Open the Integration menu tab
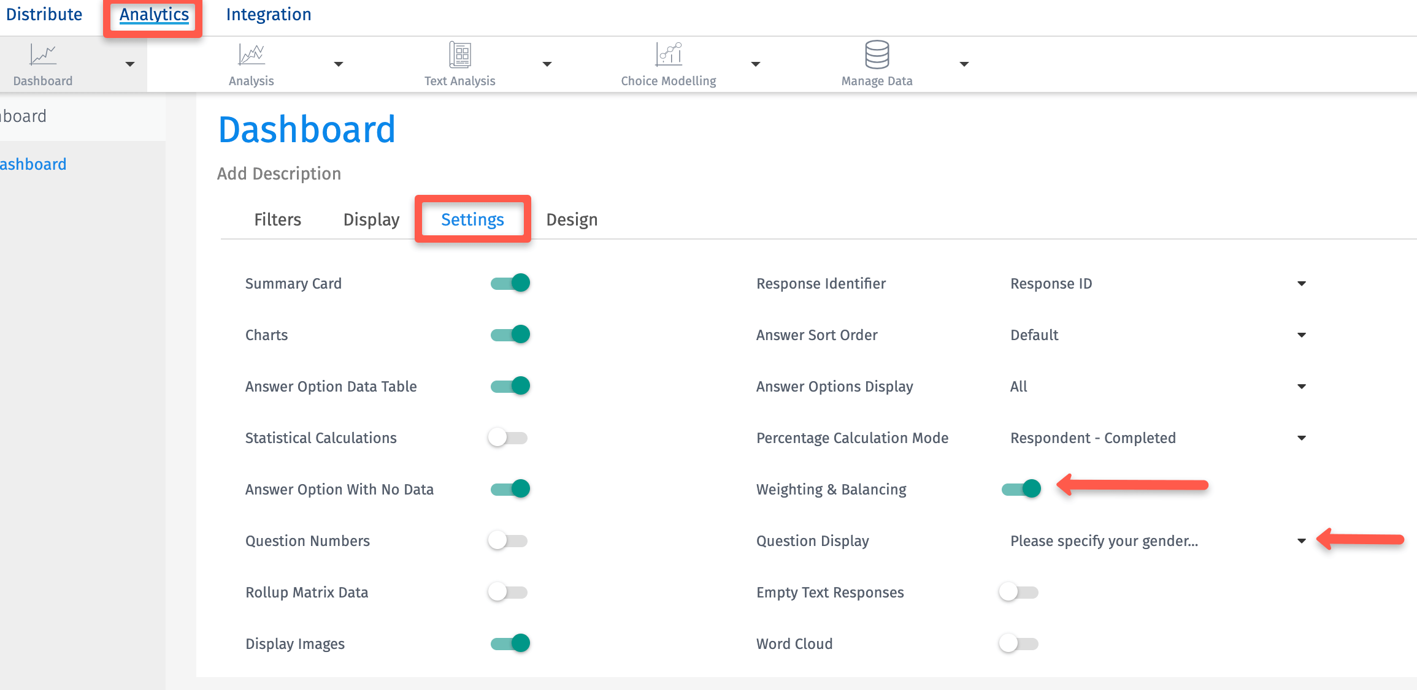The width and height of the screenshot is (1417, 690). [x=269, y=15]
